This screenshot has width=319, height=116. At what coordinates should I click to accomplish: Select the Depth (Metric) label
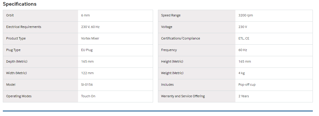[17, 62]
